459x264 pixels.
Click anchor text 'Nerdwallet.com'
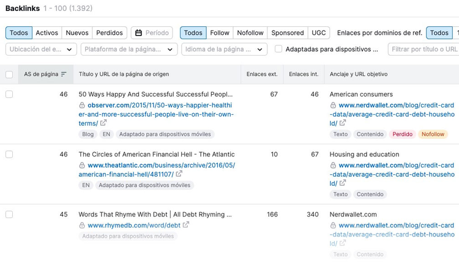pos(353,215)
